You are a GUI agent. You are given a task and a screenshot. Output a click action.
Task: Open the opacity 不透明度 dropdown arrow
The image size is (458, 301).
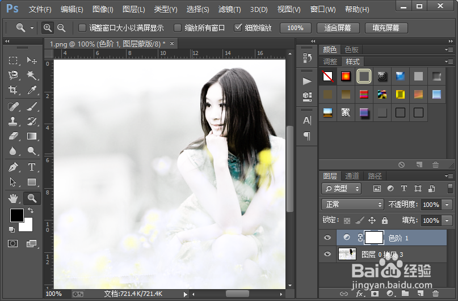(x=447, y=205)
